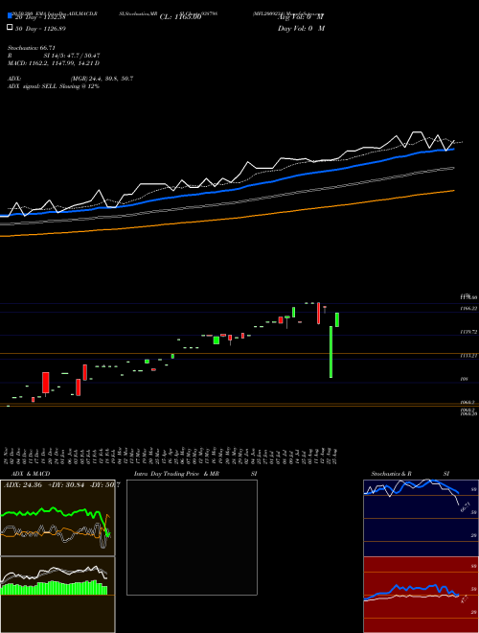479x633 pixels.
Task: Select the '20 Day = 1152.38' legend label
Action: [40, 17]
